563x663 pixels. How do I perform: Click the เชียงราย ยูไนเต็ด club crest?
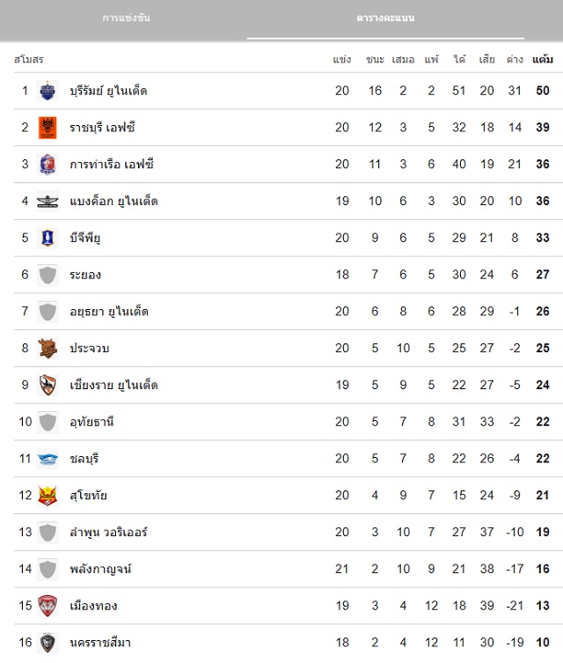point(48,386)
